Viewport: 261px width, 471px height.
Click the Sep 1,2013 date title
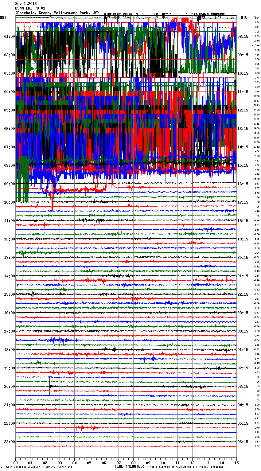point(26,4)
